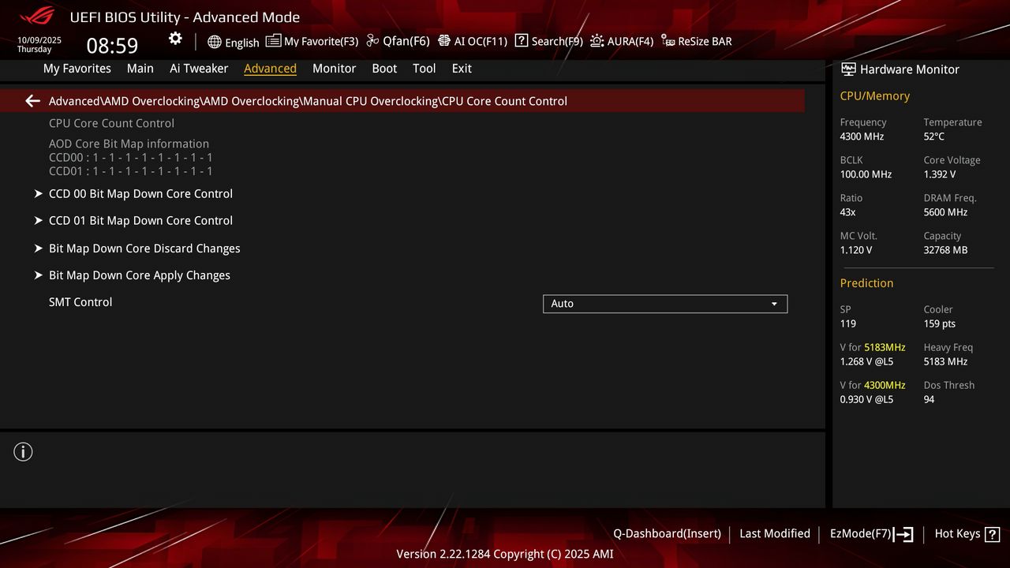Go back using the breadcrumb arrow
The width and height of the screenshot is (1010, 568).
(31, 101)
